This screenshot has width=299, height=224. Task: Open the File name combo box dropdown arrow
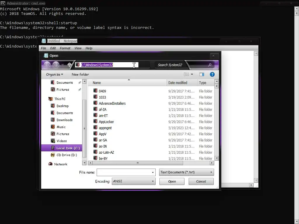point(153,172)
